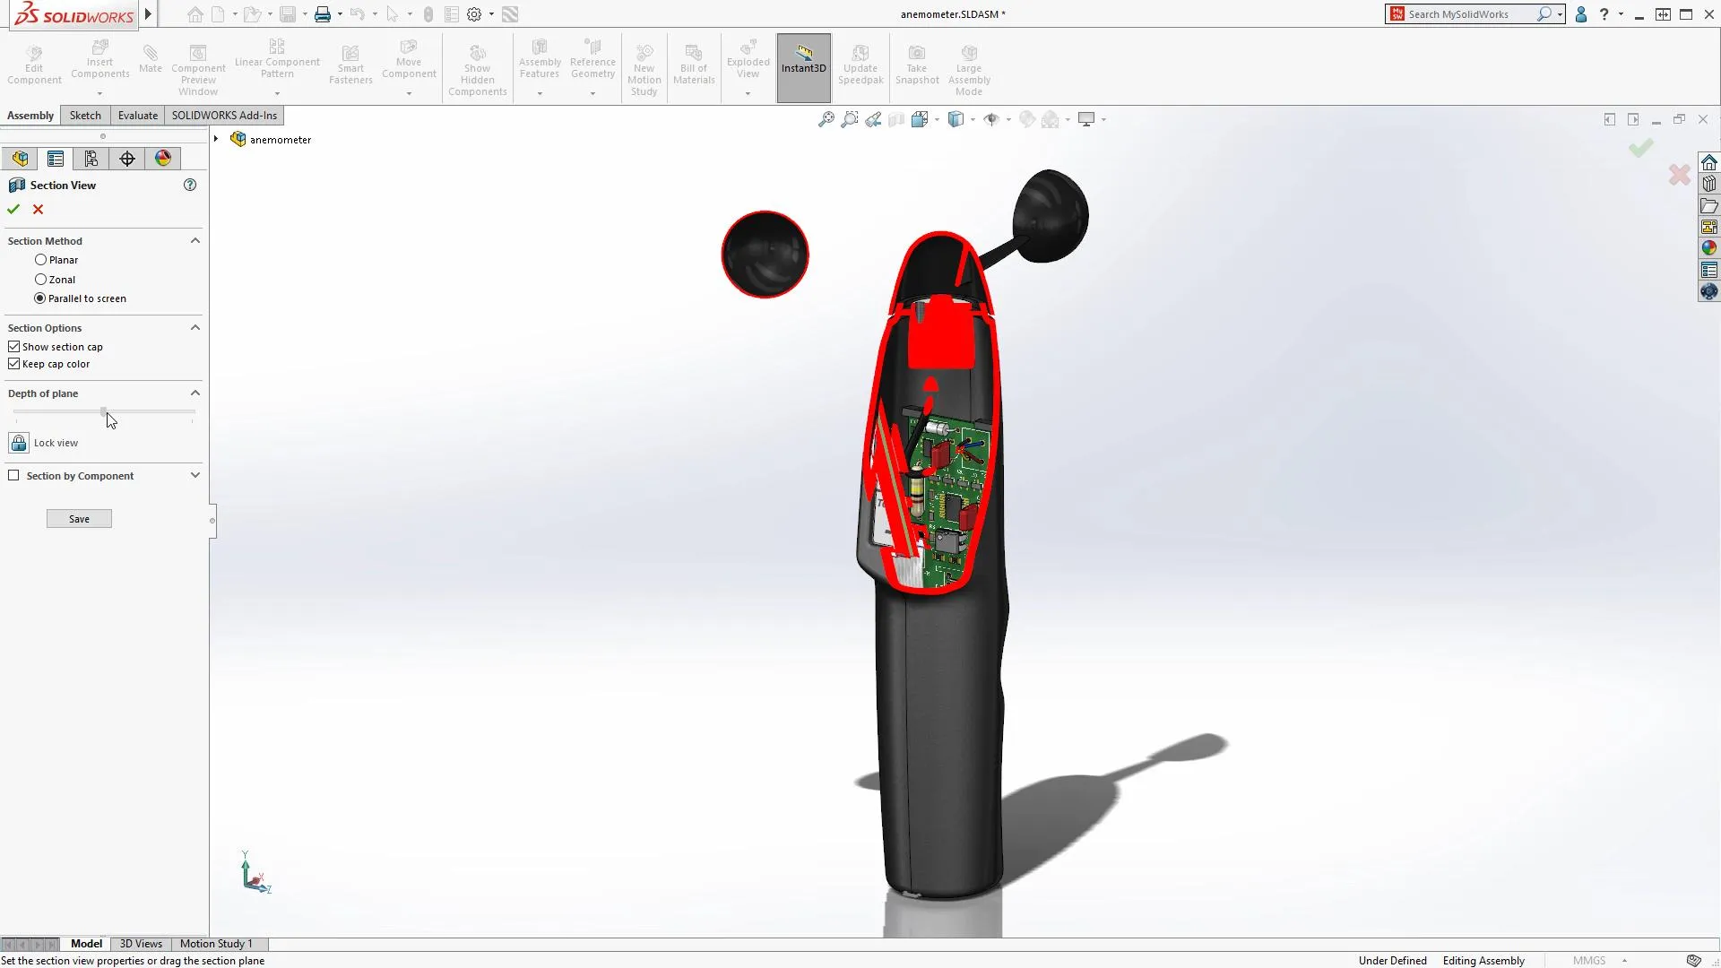Click the Zoom to Fit magnifier icon
Viewport: 1721px width, 968px height.
click(x=826, y=119)
